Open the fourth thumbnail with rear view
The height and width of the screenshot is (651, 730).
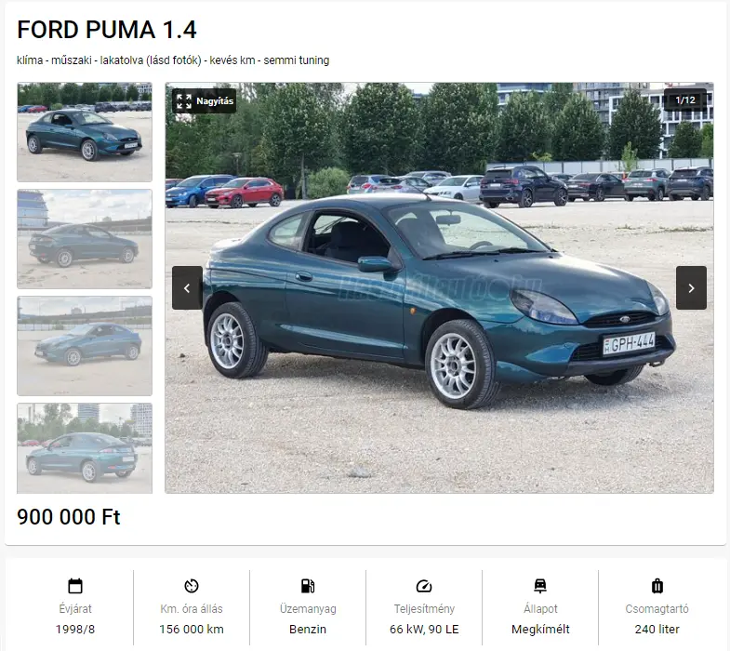pos(85,448)
